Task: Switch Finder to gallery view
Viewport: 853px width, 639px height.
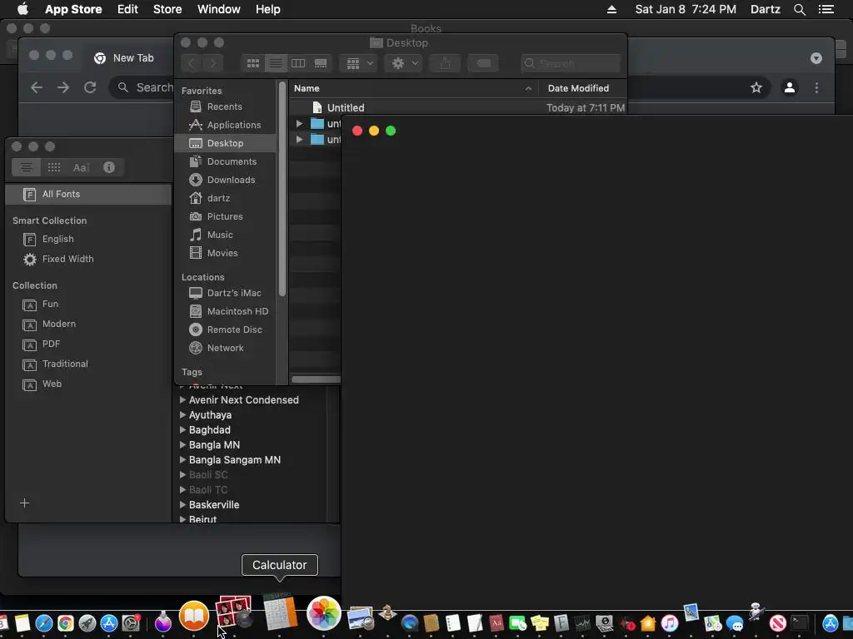Action: 321,63
